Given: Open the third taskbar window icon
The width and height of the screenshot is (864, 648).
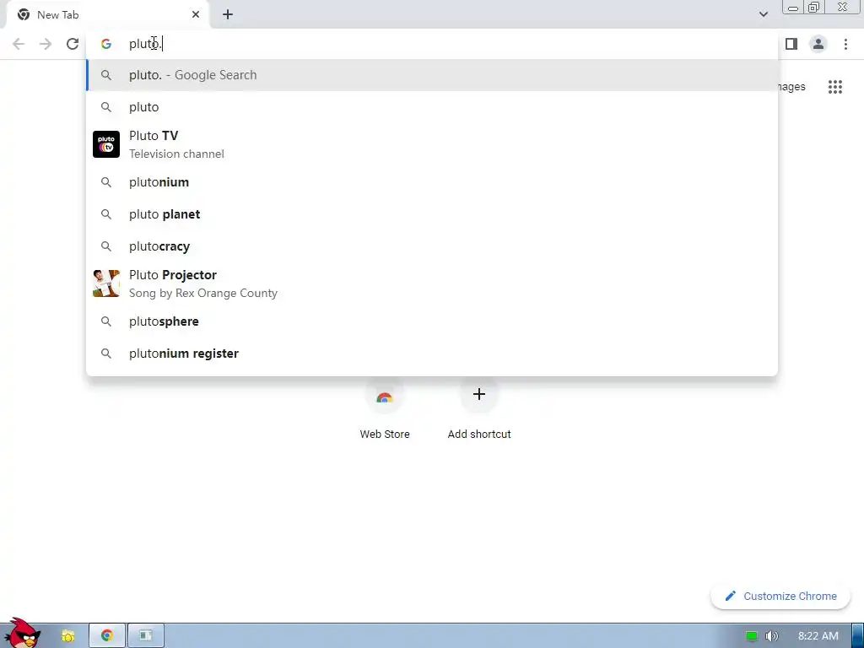Looking at the screenshot, I should pyautogui.click(x=145, y=636).
